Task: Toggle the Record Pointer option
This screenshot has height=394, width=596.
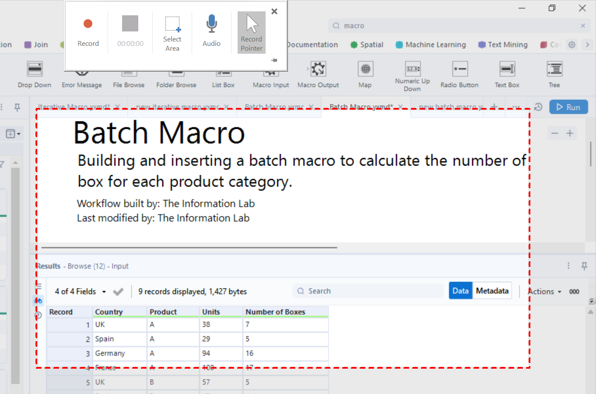Action: click(252, 32)
